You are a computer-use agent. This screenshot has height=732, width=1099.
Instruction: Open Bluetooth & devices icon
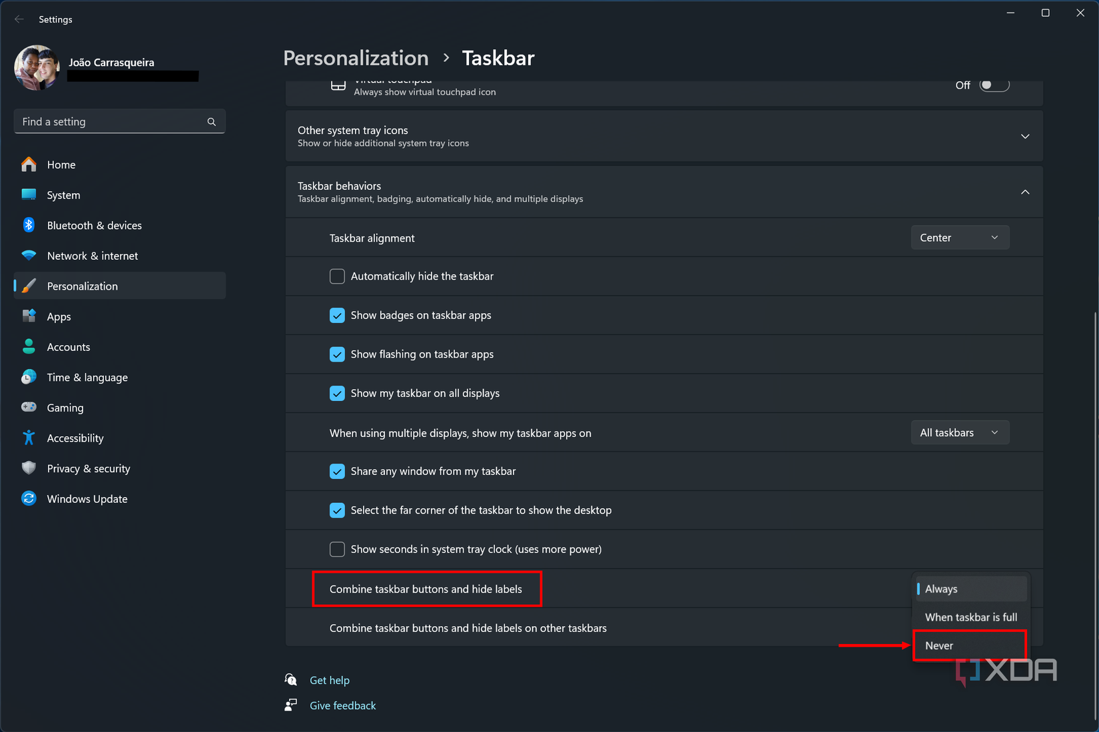(29, 225)
